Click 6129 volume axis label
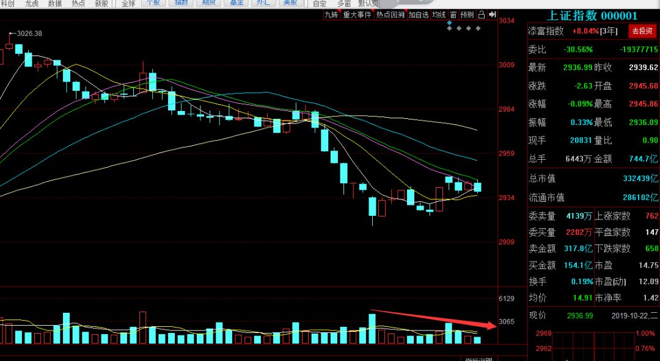660x361 pixels. coord(507,298)
